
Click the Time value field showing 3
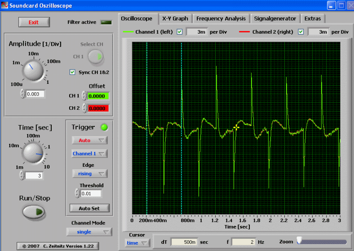coord(34,176)
